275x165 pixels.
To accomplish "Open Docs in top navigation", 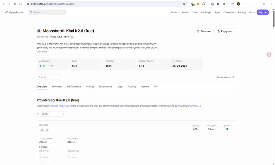I will pos(251,12).
